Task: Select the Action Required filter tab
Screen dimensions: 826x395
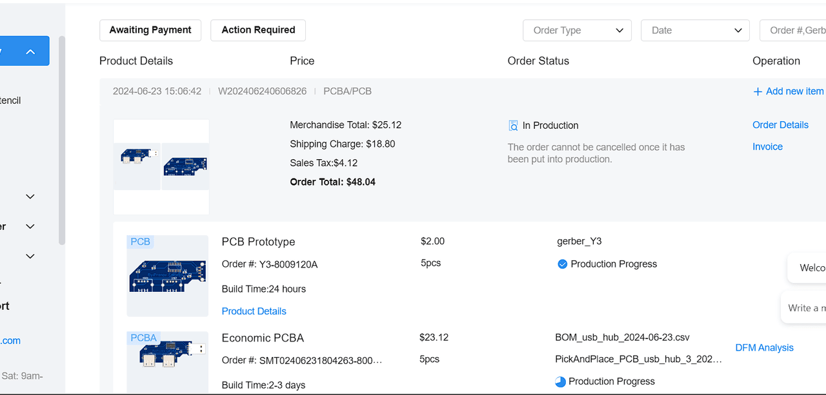Action: tap(258, 30)
